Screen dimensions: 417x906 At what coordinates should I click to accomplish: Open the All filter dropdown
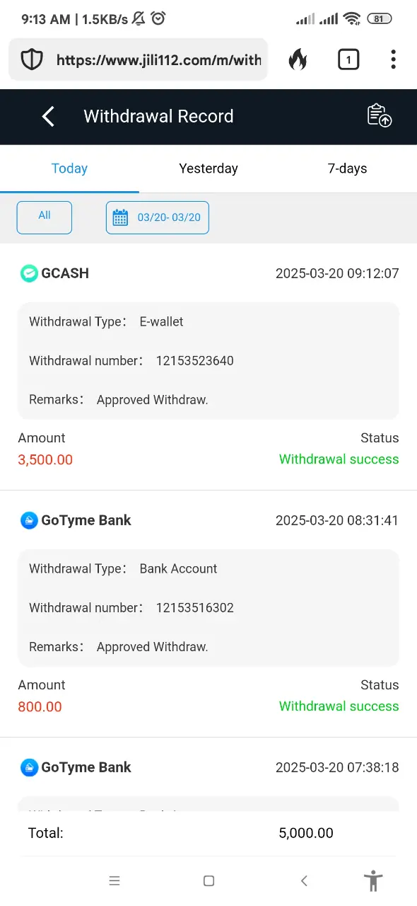click(x=45, y=217)
